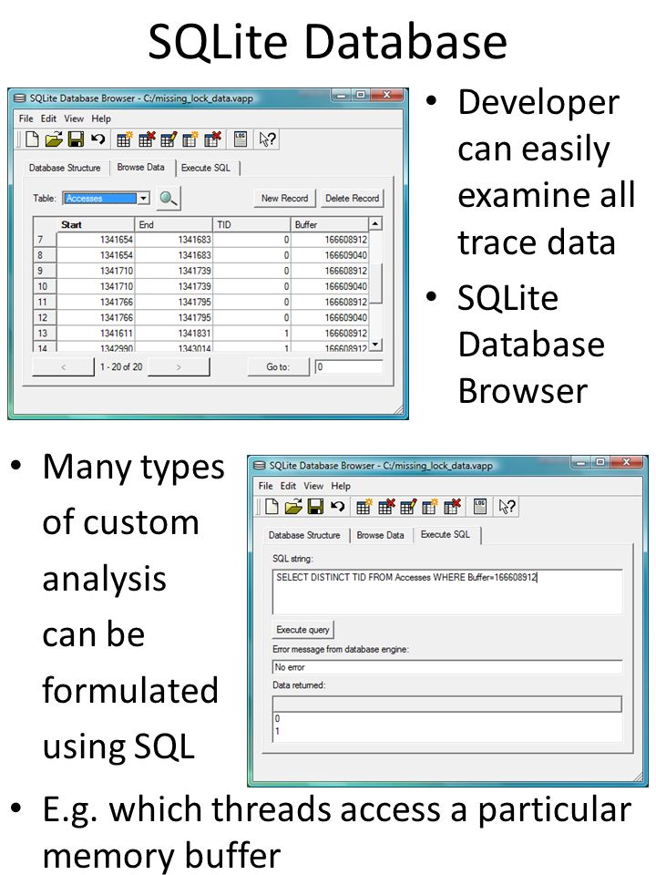Click the Go to: button
Image resolution: width=656 pixels, height=875 pixels.
pos(278,366)
